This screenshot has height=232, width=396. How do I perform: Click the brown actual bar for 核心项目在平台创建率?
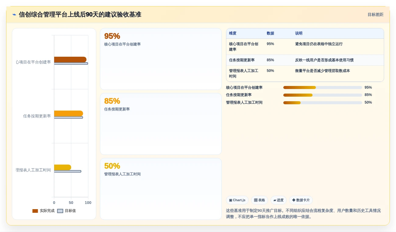pos(70,59)
